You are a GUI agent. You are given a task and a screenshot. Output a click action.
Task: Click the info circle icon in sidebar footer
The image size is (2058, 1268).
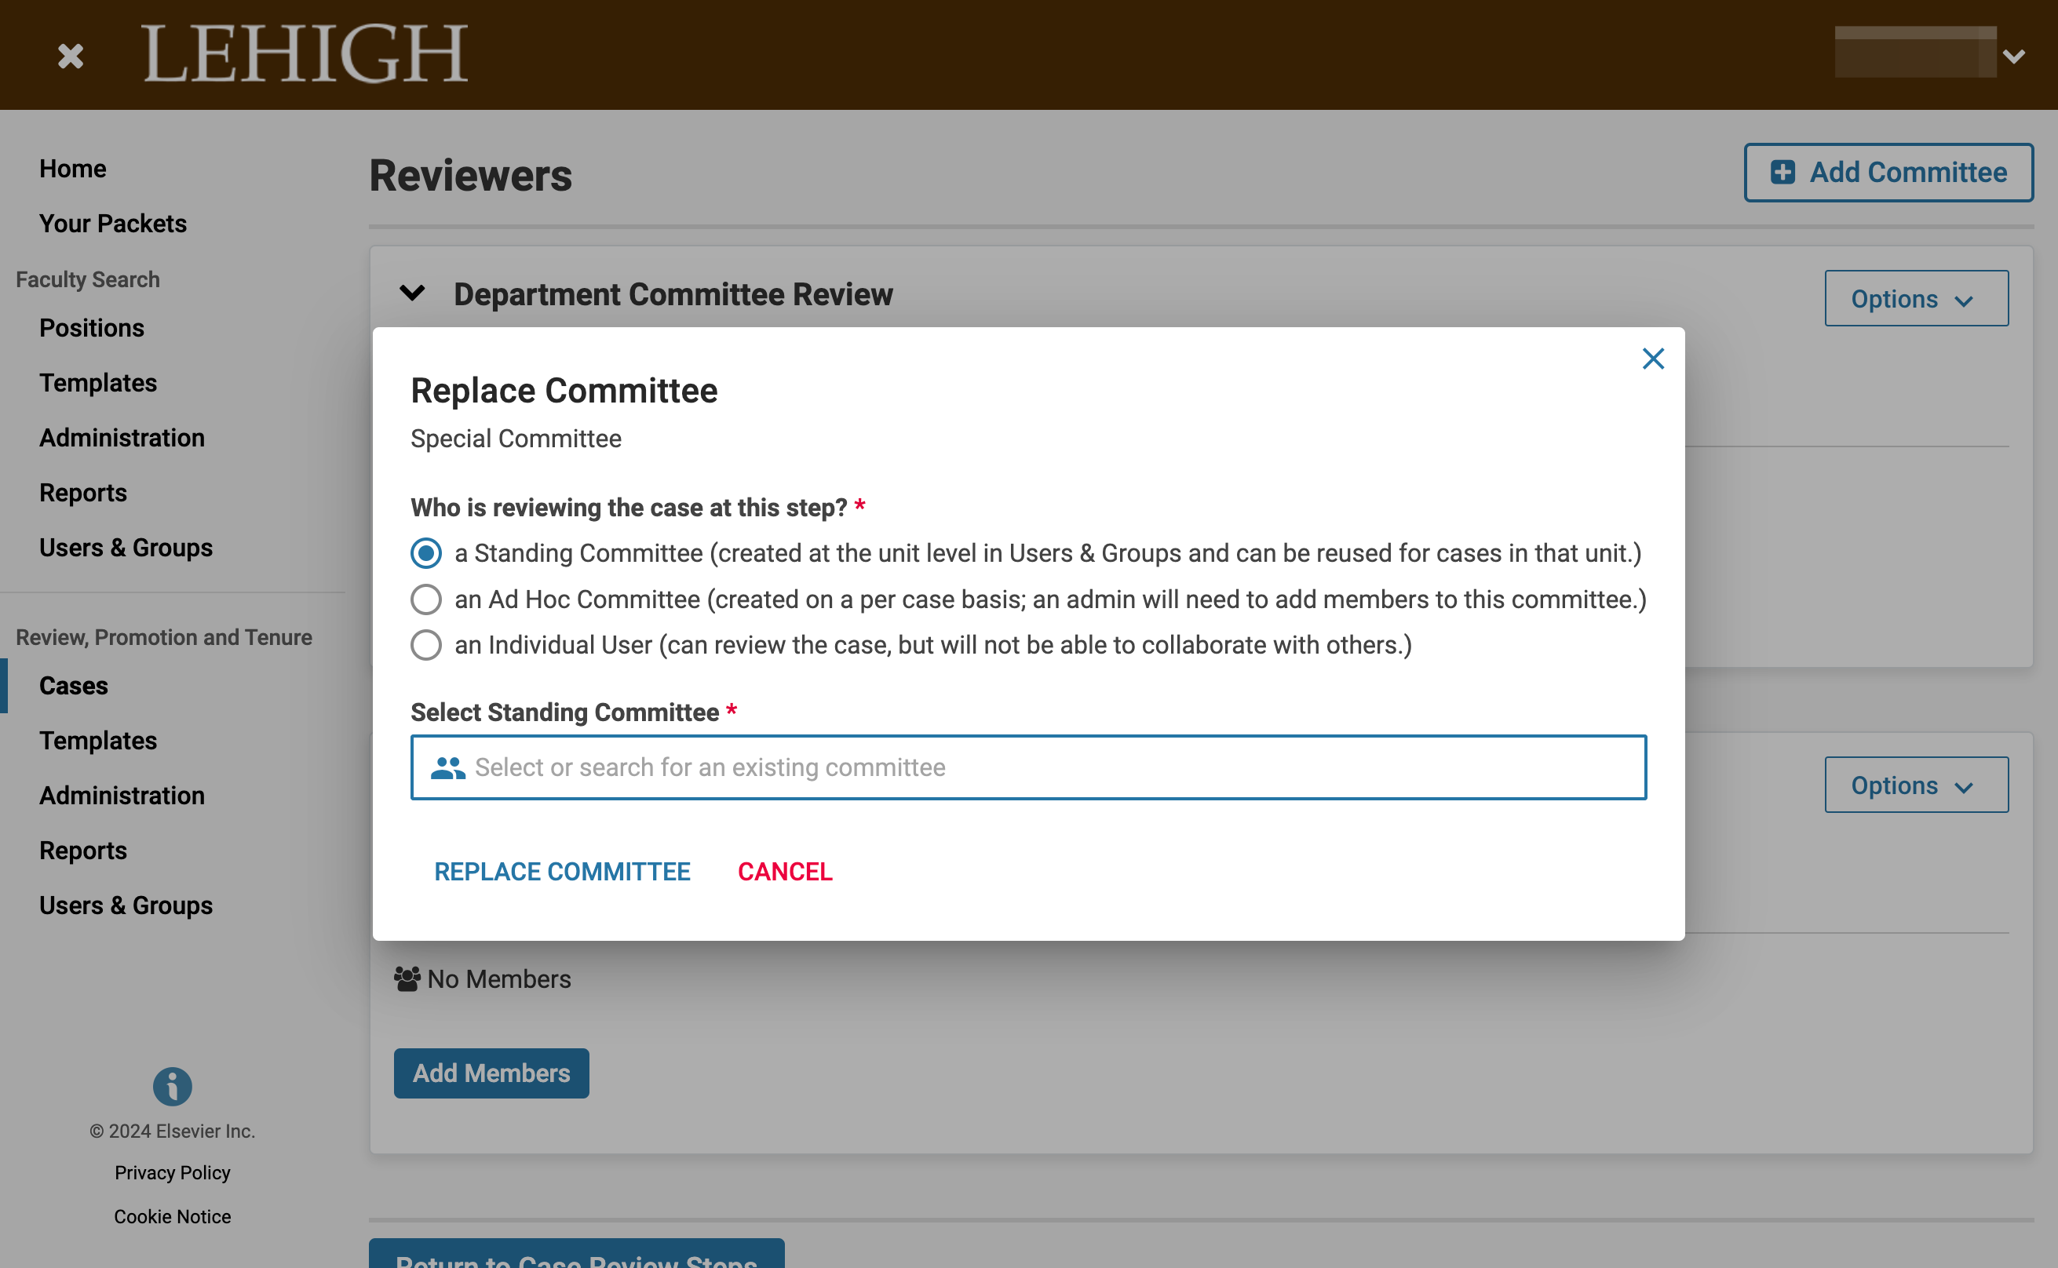172,1087
